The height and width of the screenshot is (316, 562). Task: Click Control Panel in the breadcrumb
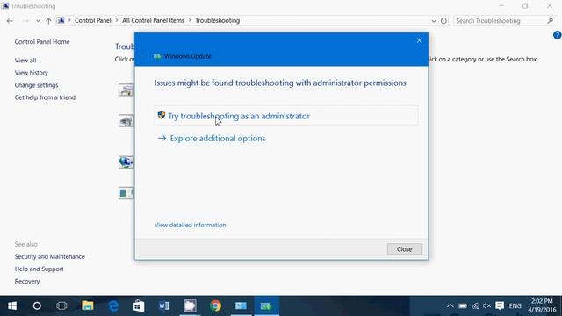pos(93,20)
